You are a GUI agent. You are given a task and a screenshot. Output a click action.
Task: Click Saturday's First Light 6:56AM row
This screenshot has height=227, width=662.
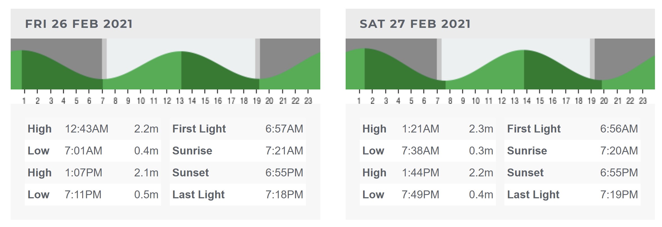click(572, 129)
